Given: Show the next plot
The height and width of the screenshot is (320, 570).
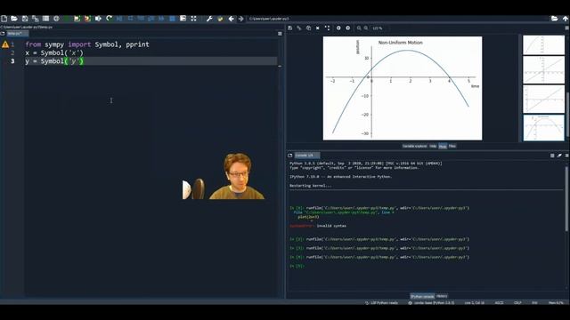Looking at the screenshot, I should coord(348,28).
